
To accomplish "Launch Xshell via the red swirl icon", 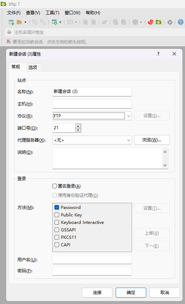I will (150, 22).
